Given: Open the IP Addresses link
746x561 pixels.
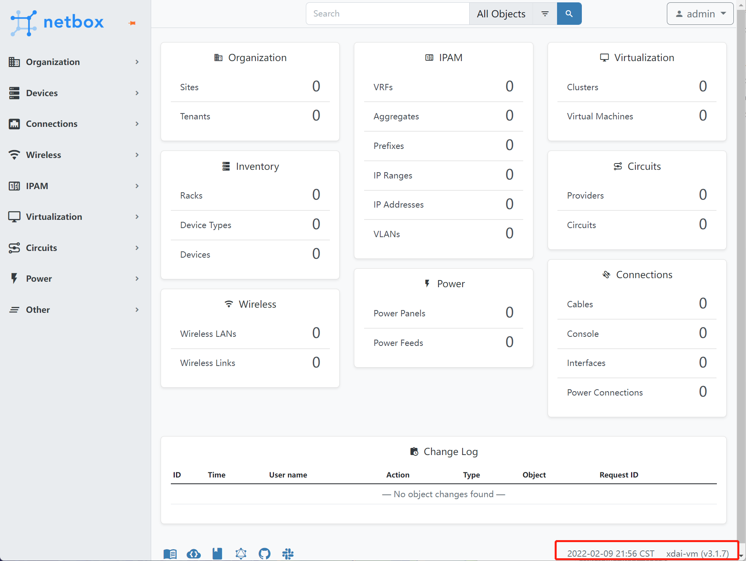Looking at the screenshot, I should pyautogui.click(x=398, y=204).
